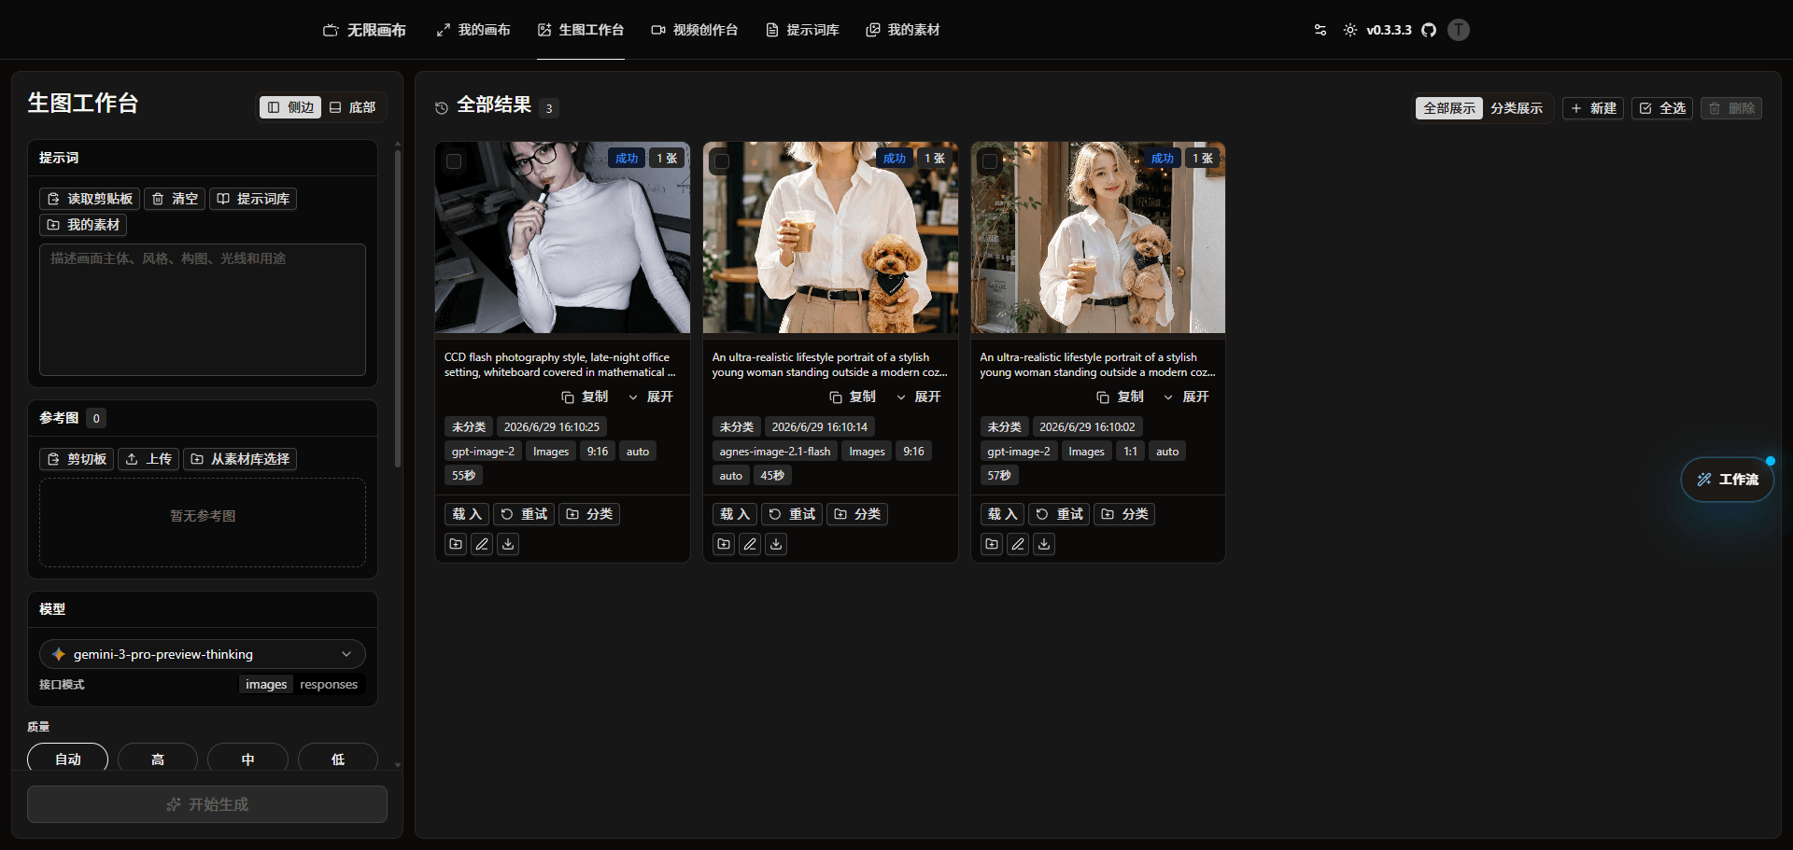Open the 提示词库 navigation tab
Screen dimensions: 1793x850
[x=802, y=30]
